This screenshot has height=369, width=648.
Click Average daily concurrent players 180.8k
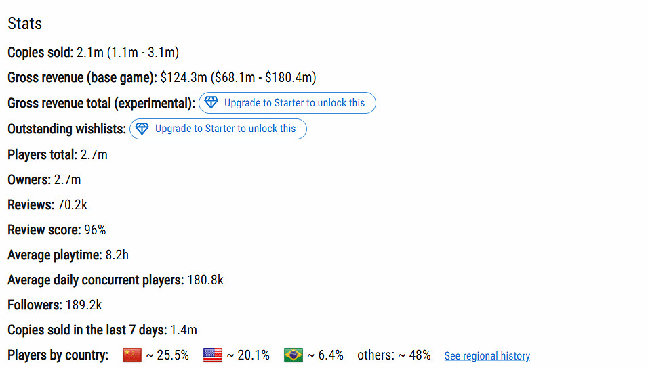point(205,280)
